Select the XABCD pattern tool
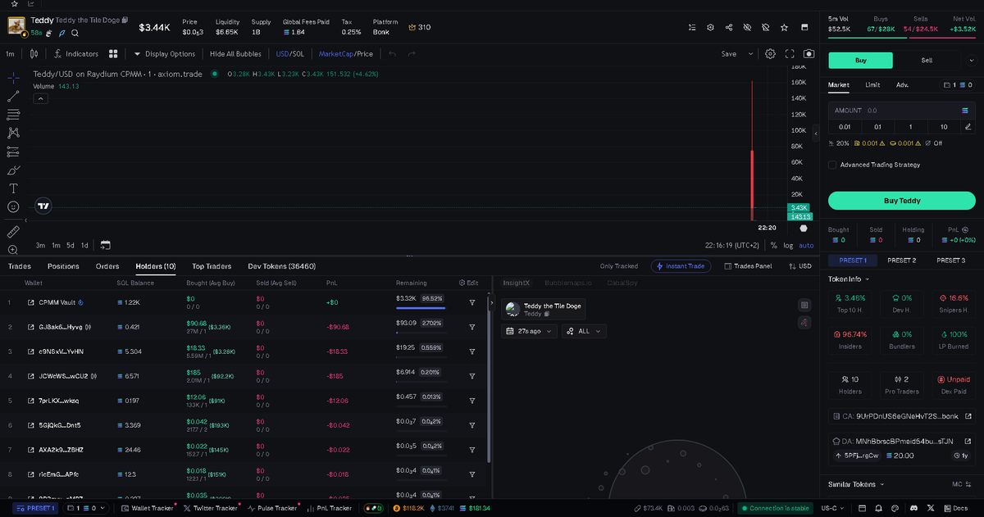 click(x=13, y=133)
